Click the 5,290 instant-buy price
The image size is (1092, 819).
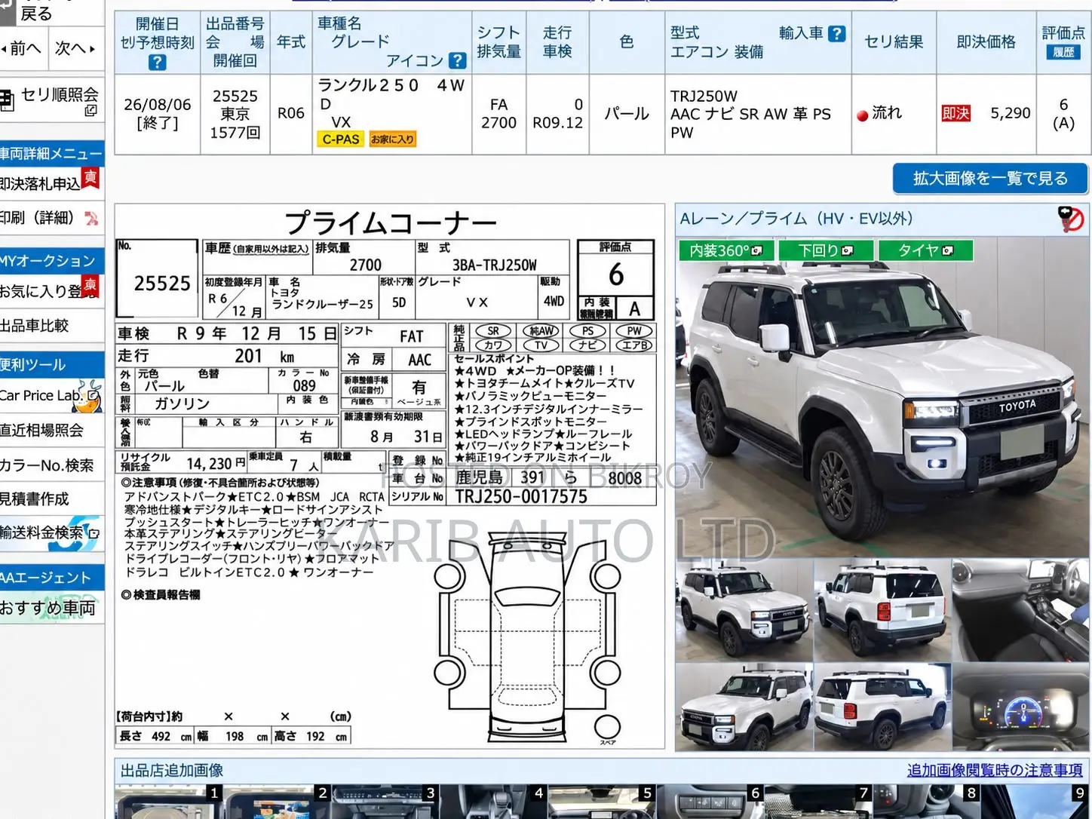[x=1011, y=113]
